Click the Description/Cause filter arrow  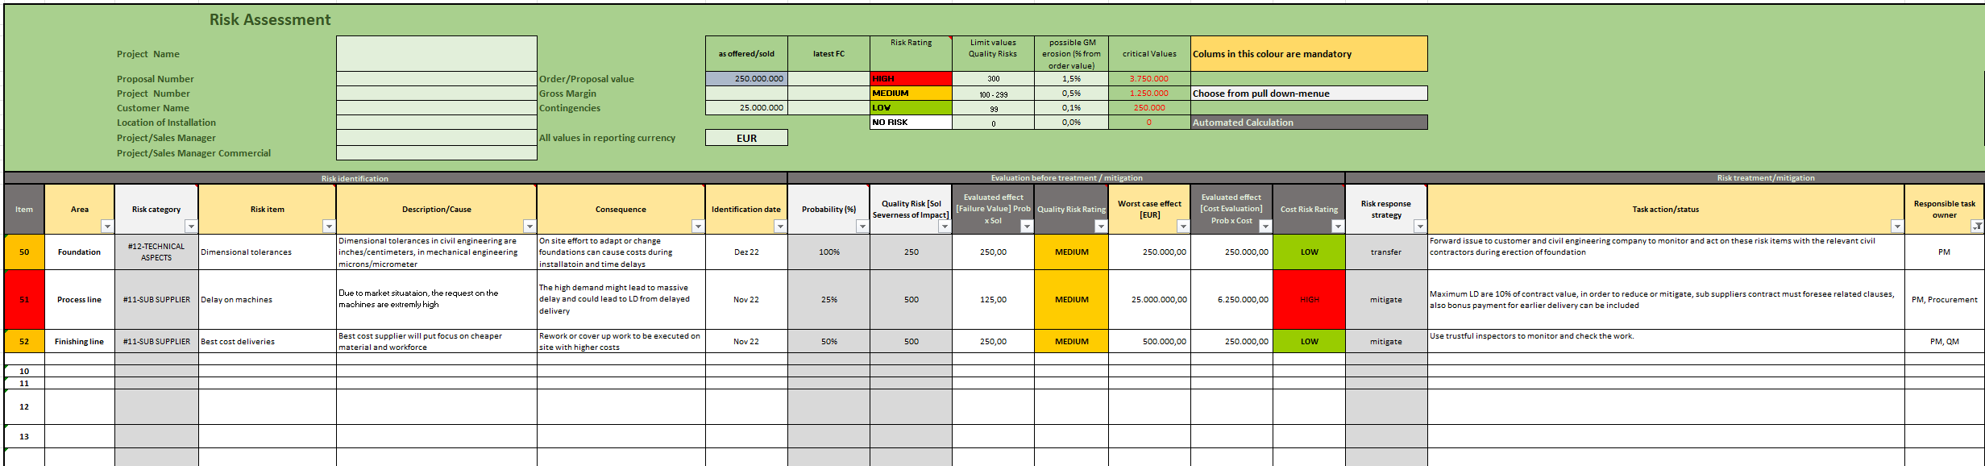click(x=529, y=227)
